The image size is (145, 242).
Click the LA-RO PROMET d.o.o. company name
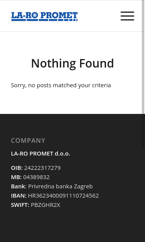pos(41,154)
